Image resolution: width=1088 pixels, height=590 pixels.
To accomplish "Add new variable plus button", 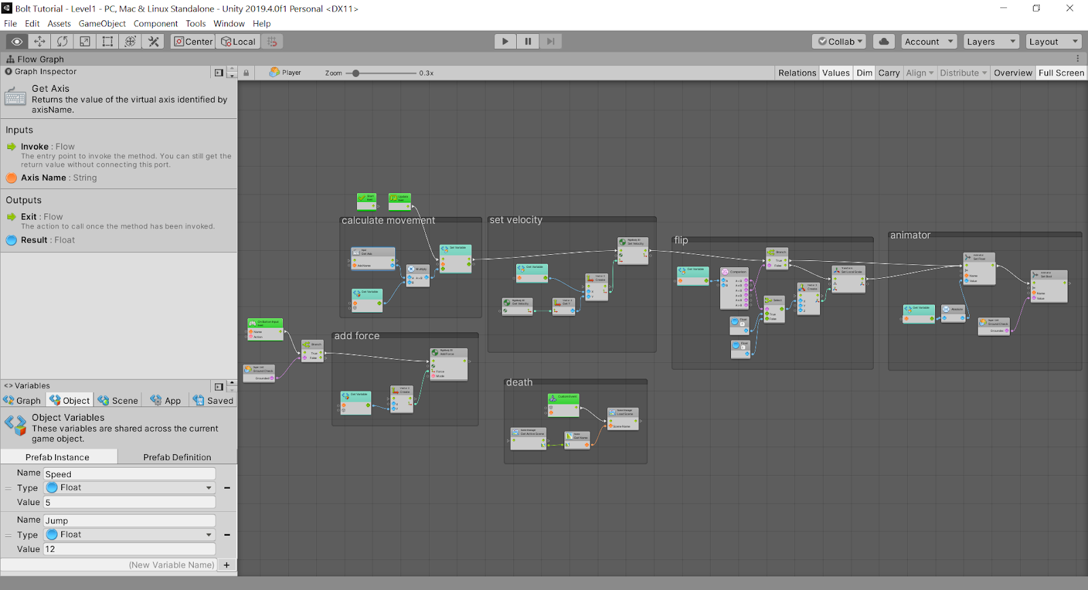I will 226,565.
